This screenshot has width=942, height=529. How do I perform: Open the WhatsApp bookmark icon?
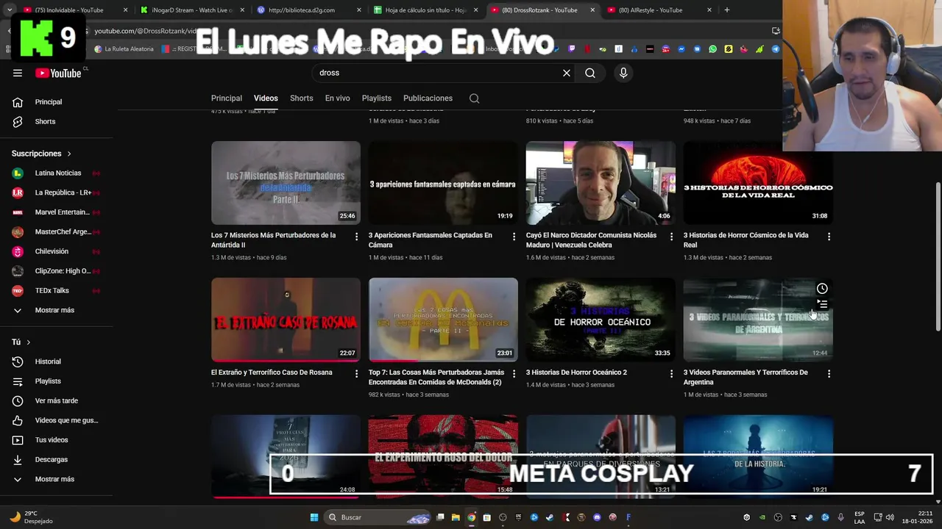pyautogui.click(x=712, y=49)
